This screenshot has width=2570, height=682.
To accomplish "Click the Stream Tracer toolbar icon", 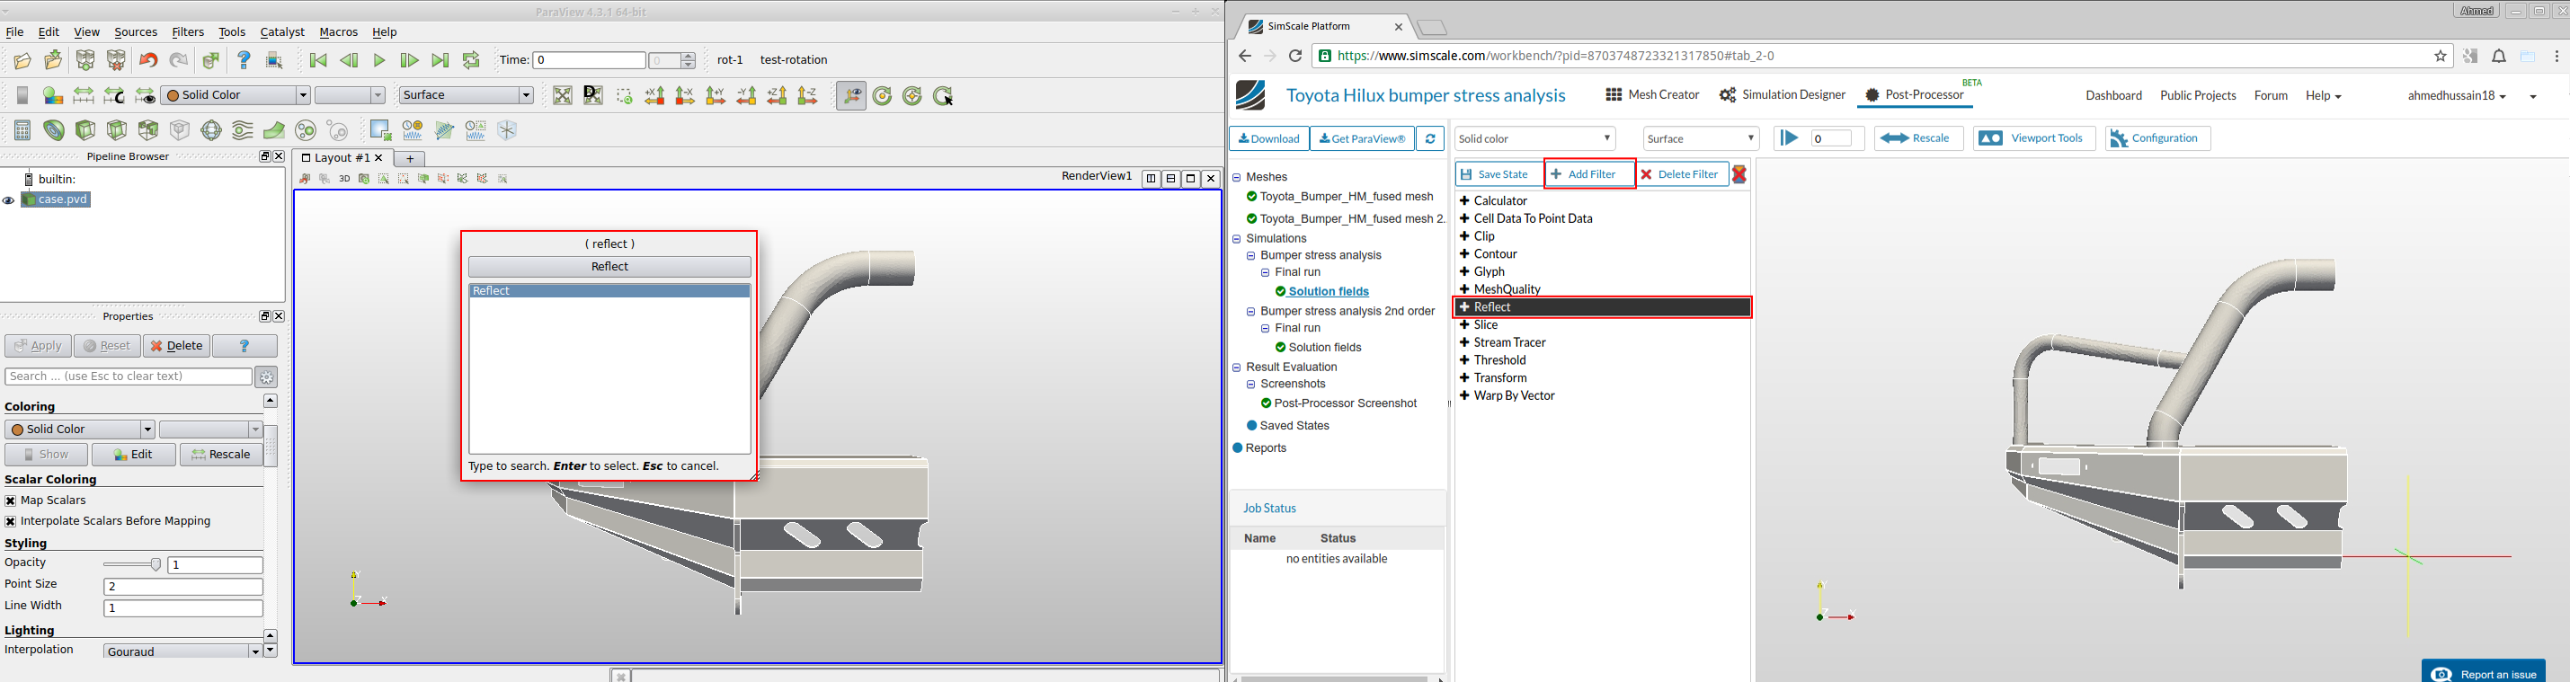I will [244, 130].
